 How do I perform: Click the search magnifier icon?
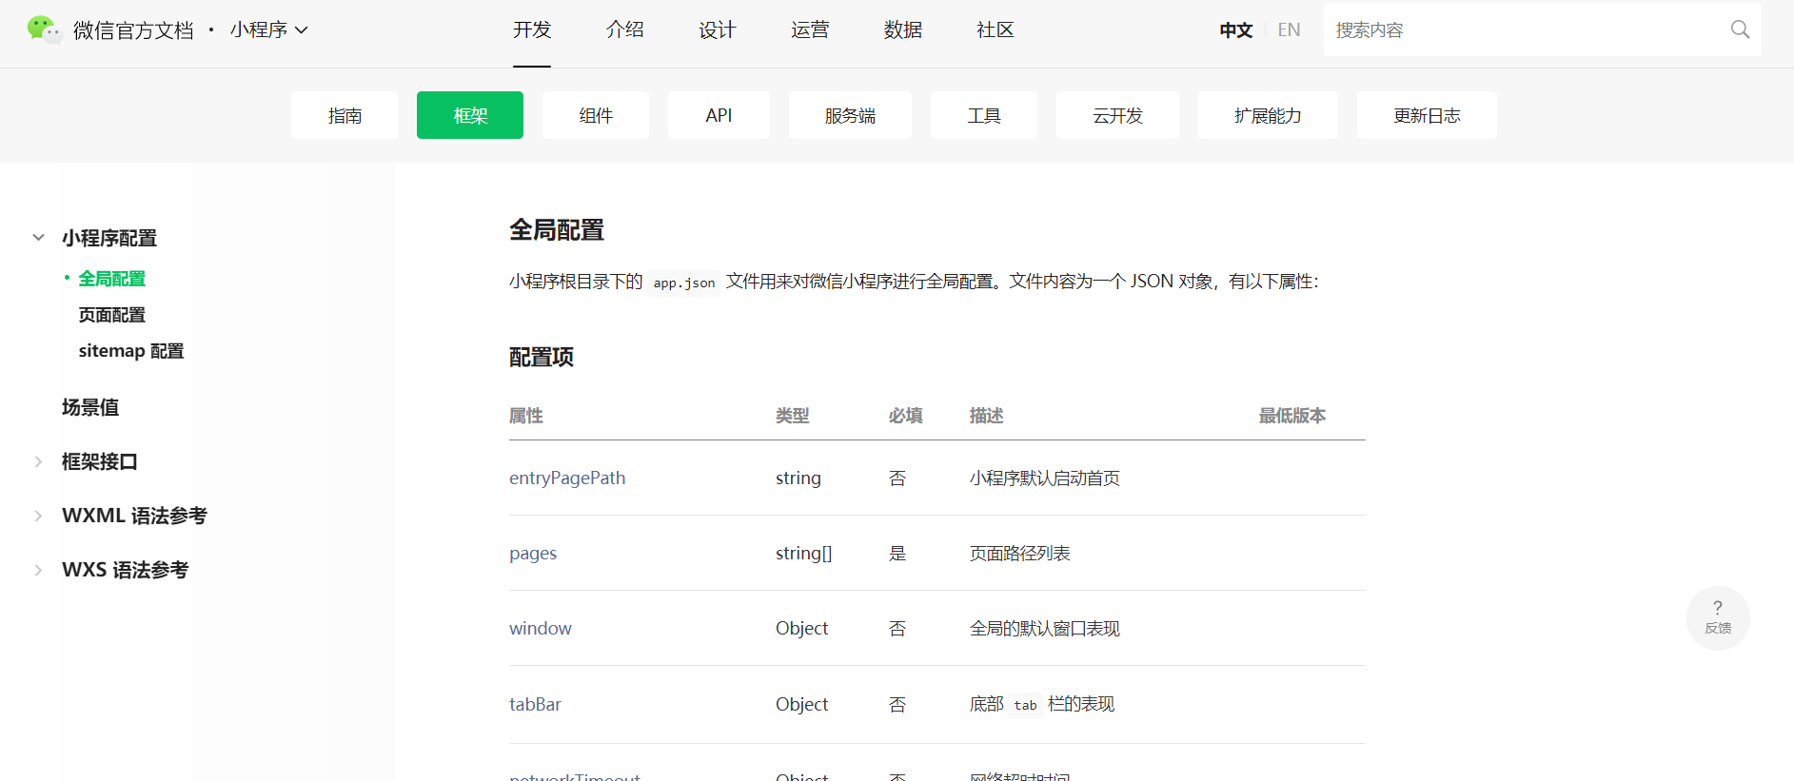(1740, 29)
